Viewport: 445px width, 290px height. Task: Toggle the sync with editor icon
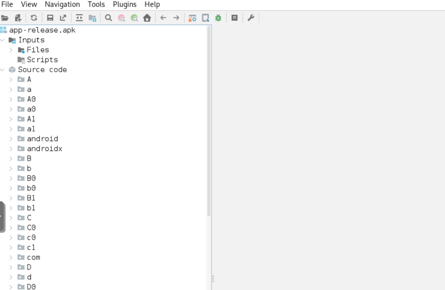coord(79,18)
